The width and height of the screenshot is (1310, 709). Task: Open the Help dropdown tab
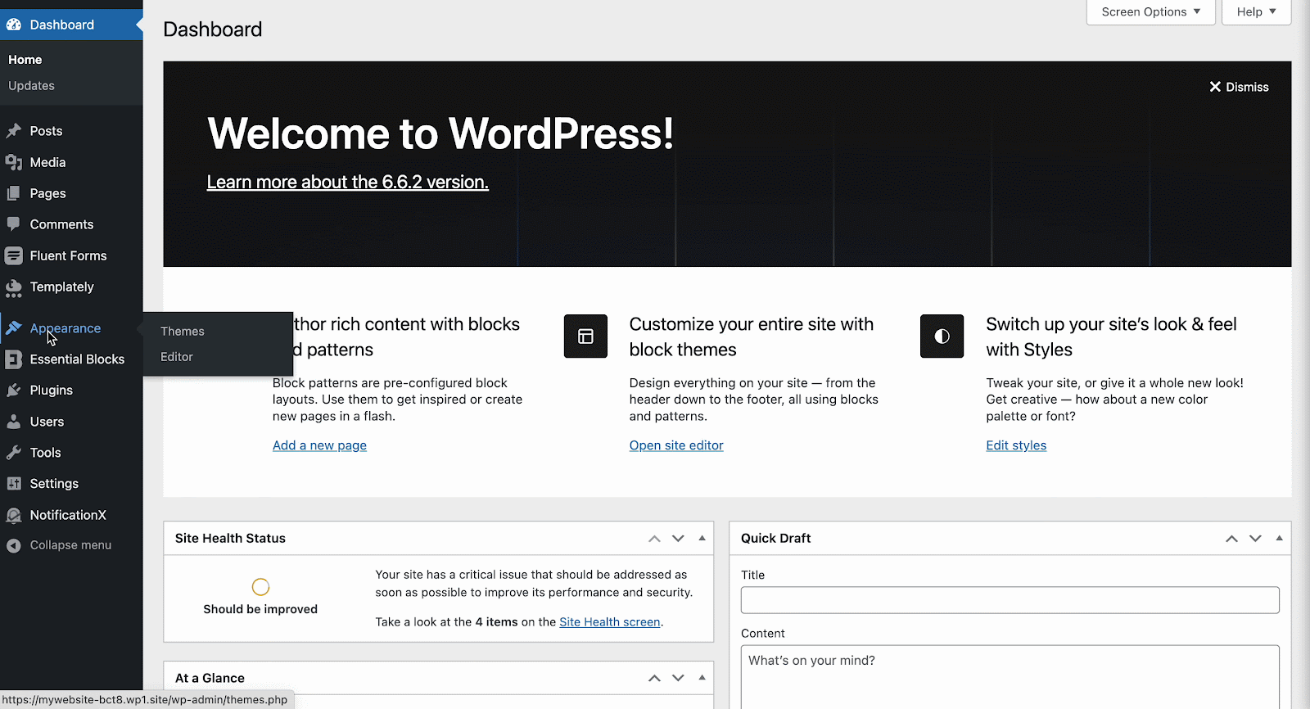click(x=1256, y=11)
